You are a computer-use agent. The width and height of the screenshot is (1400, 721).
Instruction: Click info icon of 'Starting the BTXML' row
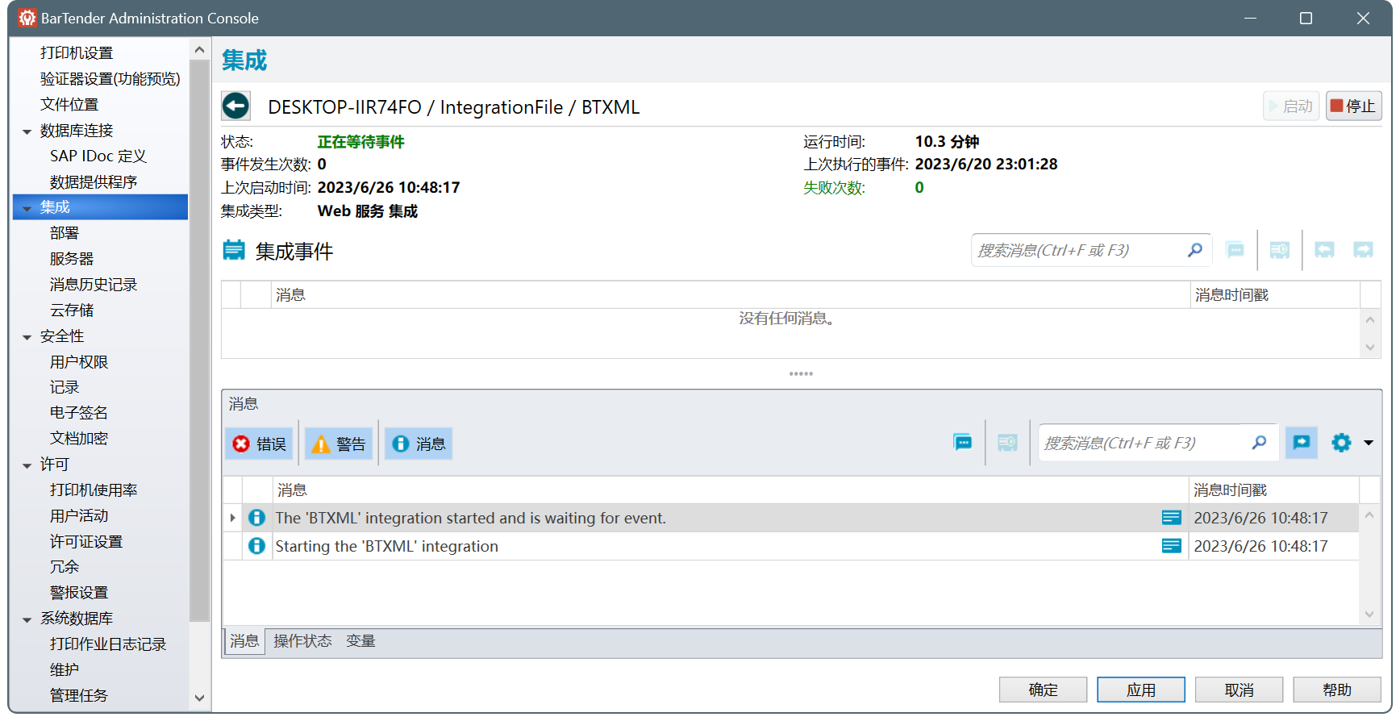point(256,546)
